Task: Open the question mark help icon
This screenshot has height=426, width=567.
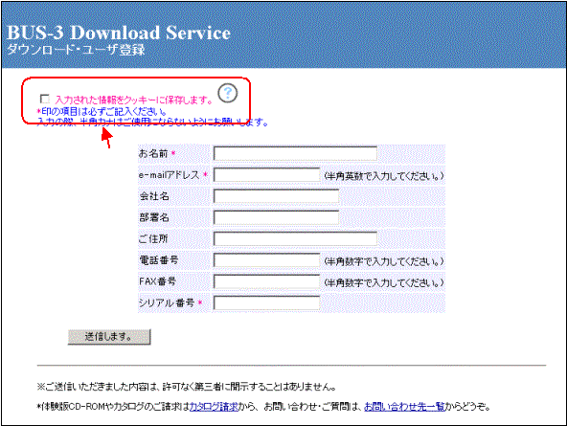Action: pos(227,93)
